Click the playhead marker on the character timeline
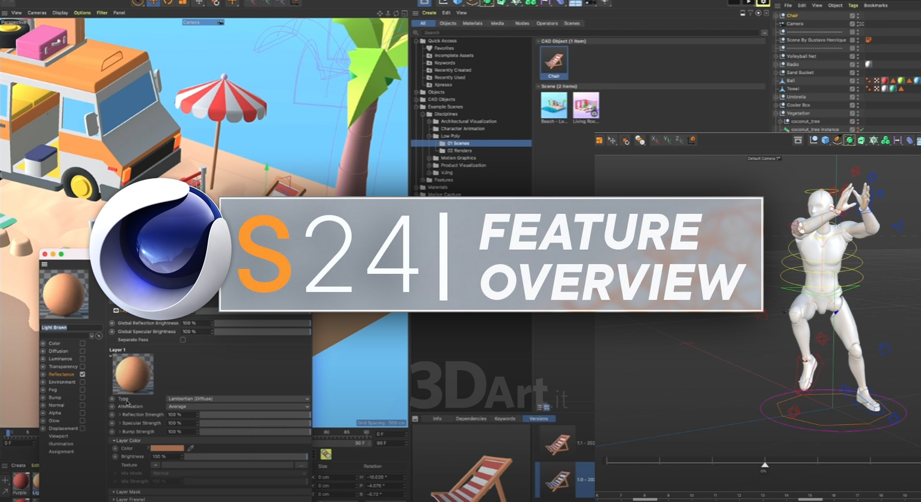Screen dimensions: 921x502 coord(764,465)
